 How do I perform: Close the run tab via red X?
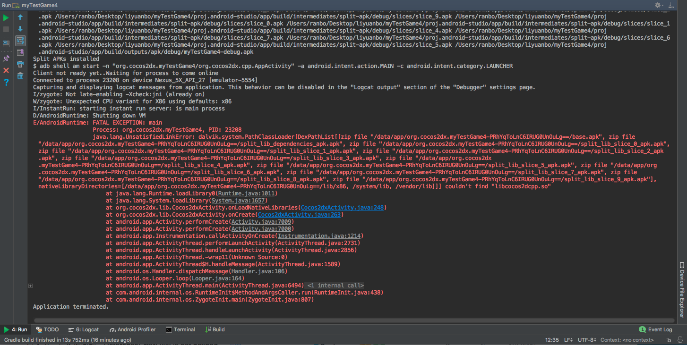point(6,70)
